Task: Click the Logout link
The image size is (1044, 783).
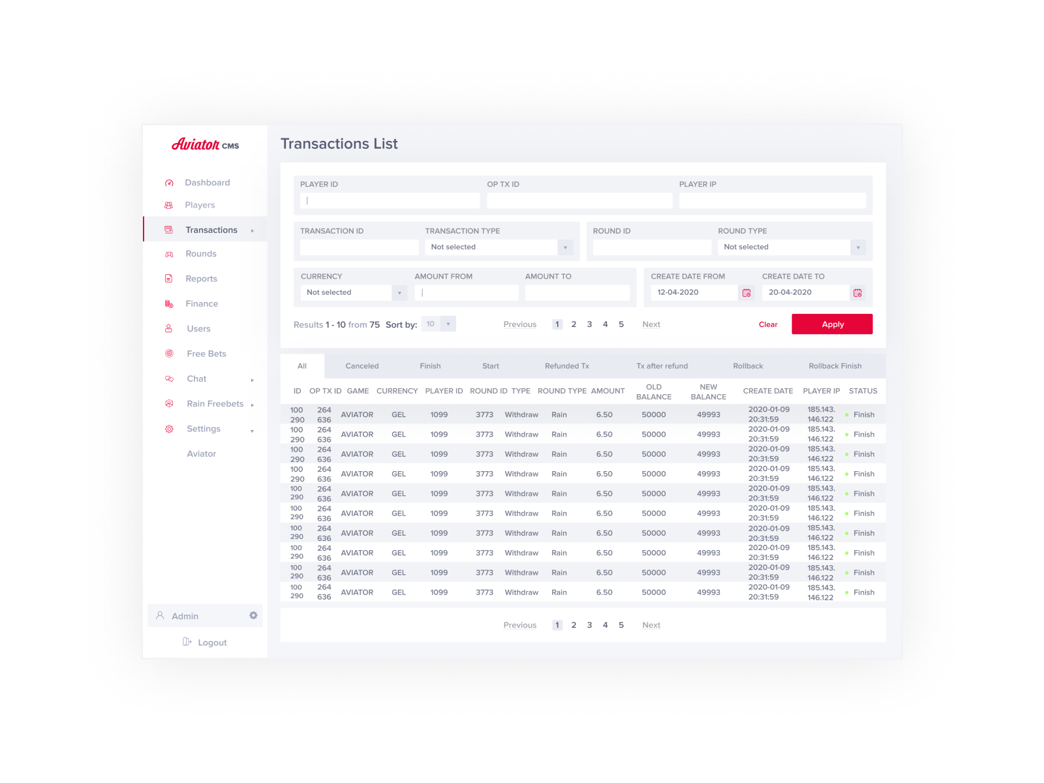Action: click(212, 643)
